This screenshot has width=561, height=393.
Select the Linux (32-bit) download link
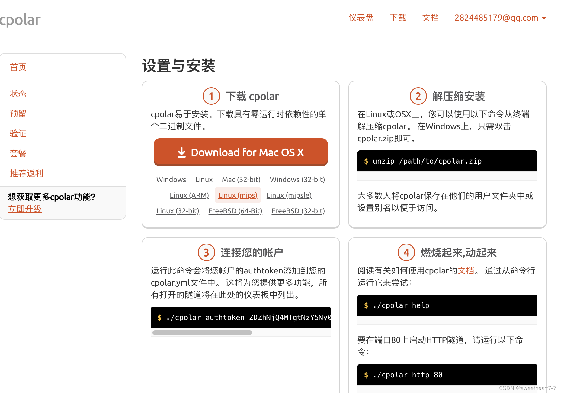(x=178, y=211)
